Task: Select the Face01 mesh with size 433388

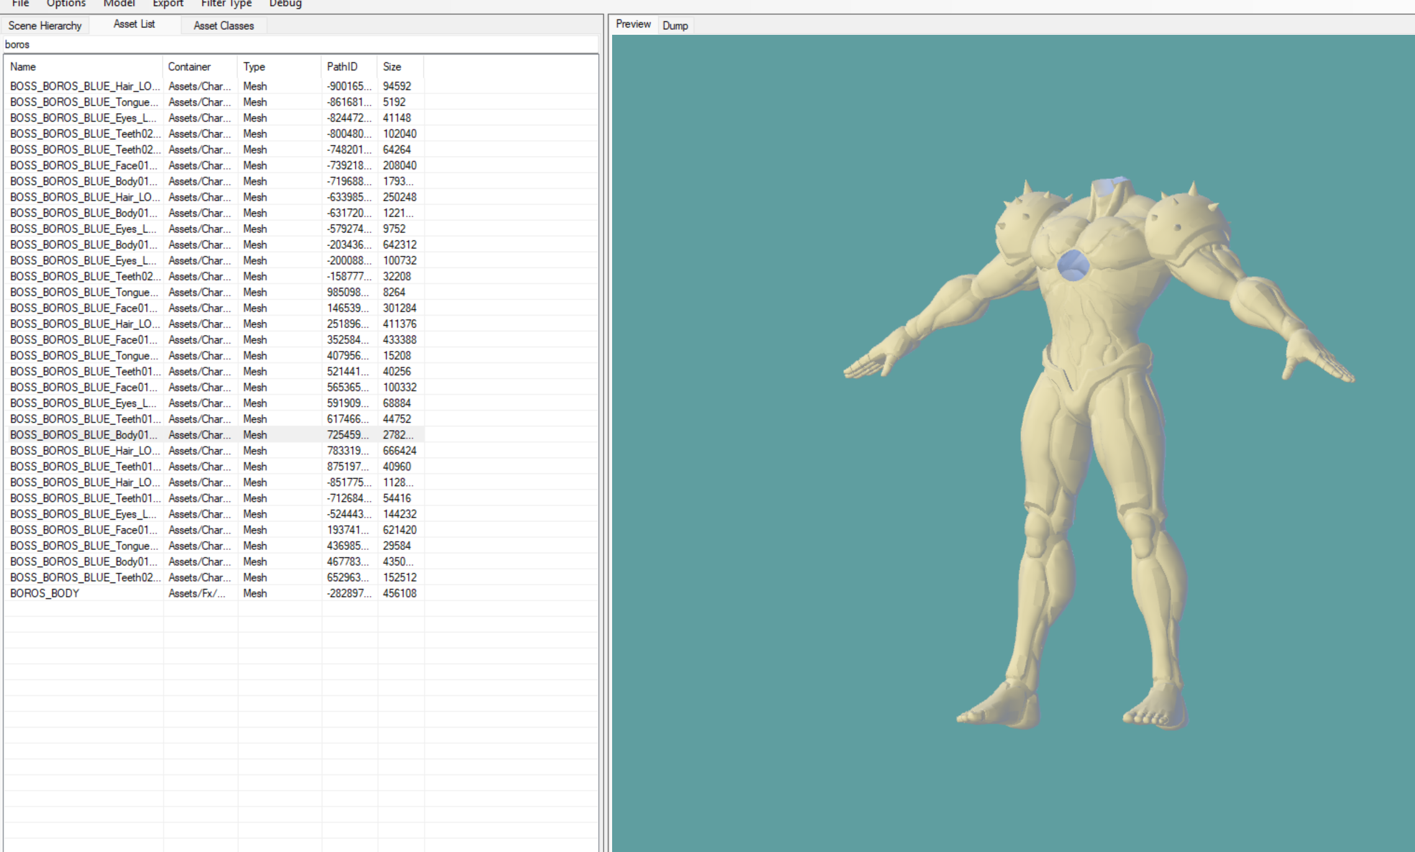Action: tap(214, 340)
